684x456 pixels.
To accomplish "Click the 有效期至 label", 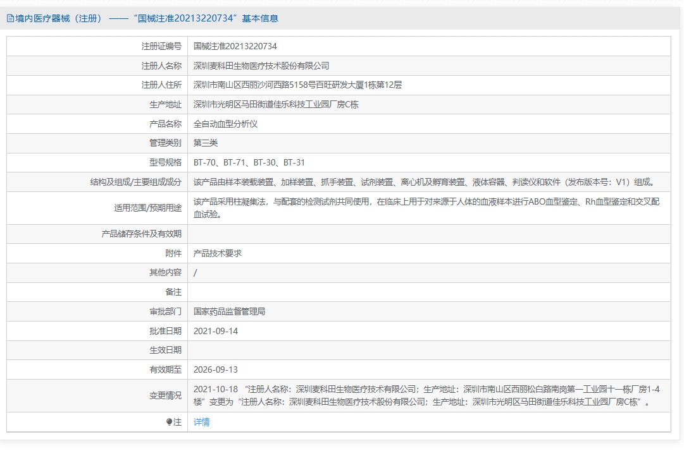I will (165, 369).
